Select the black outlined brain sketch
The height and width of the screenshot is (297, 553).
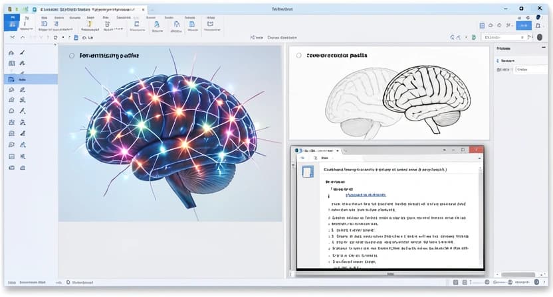pos(427,98)
